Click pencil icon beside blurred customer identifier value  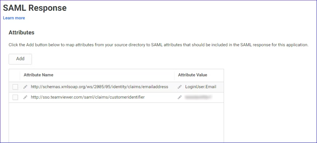click(180, 97)
